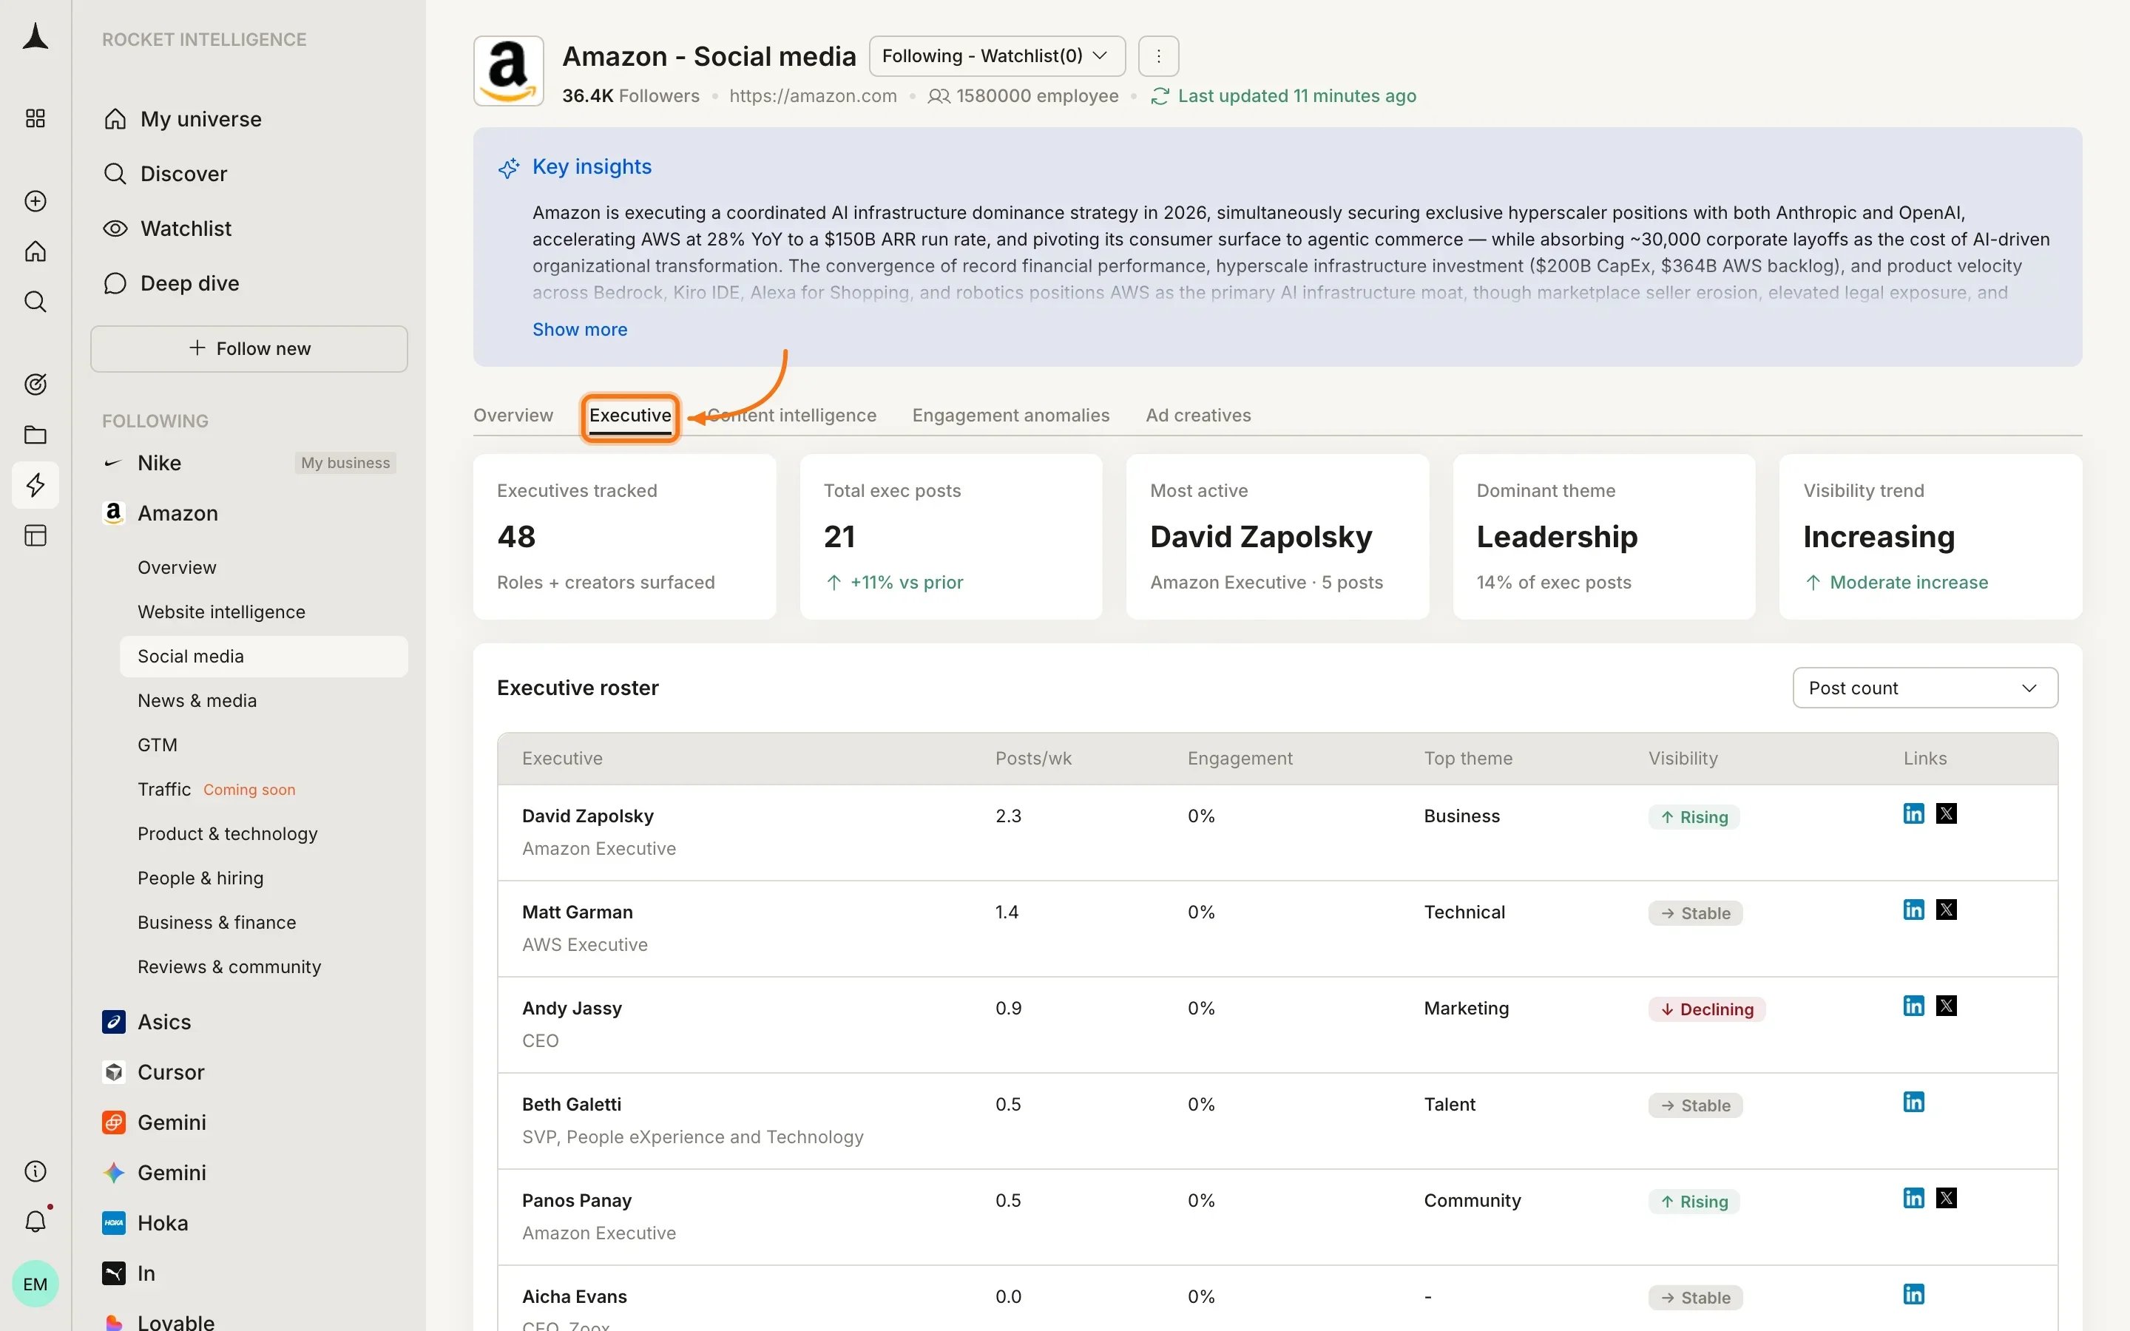The width and height of the screenshot is (2130, 1331).
Task: Click the Posts/wk column header
Action: click(1033, 759)
